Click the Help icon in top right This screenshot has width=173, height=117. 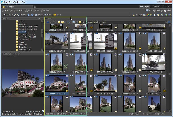165,10
